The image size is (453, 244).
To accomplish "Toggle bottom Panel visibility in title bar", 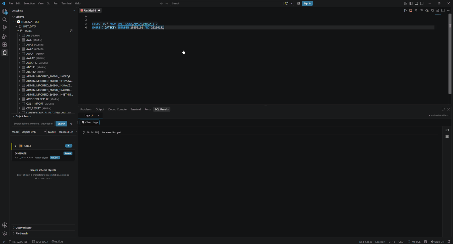I will [416, 3].
